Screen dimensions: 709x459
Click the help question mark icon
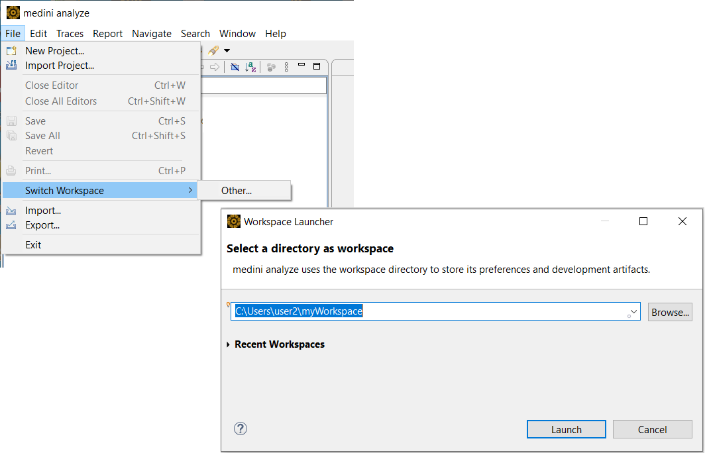(x=241, y=429)
